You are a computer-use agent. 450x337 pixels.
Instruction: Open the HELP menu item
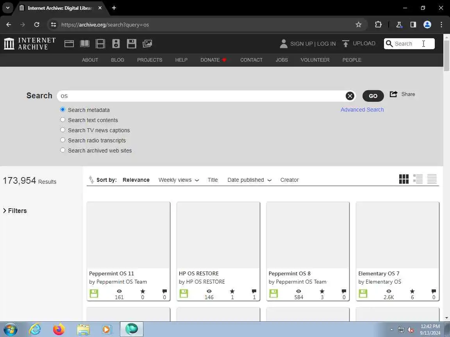pyautogui.click(x=181, y=60)
